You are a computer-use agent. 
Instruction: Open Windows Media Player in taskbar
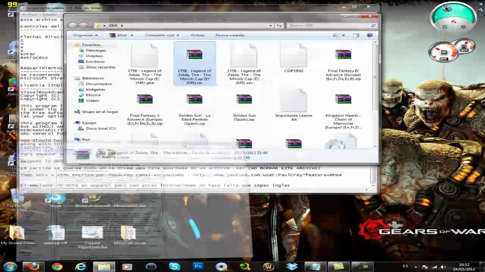pyautogui.click(x=128, y=267)
